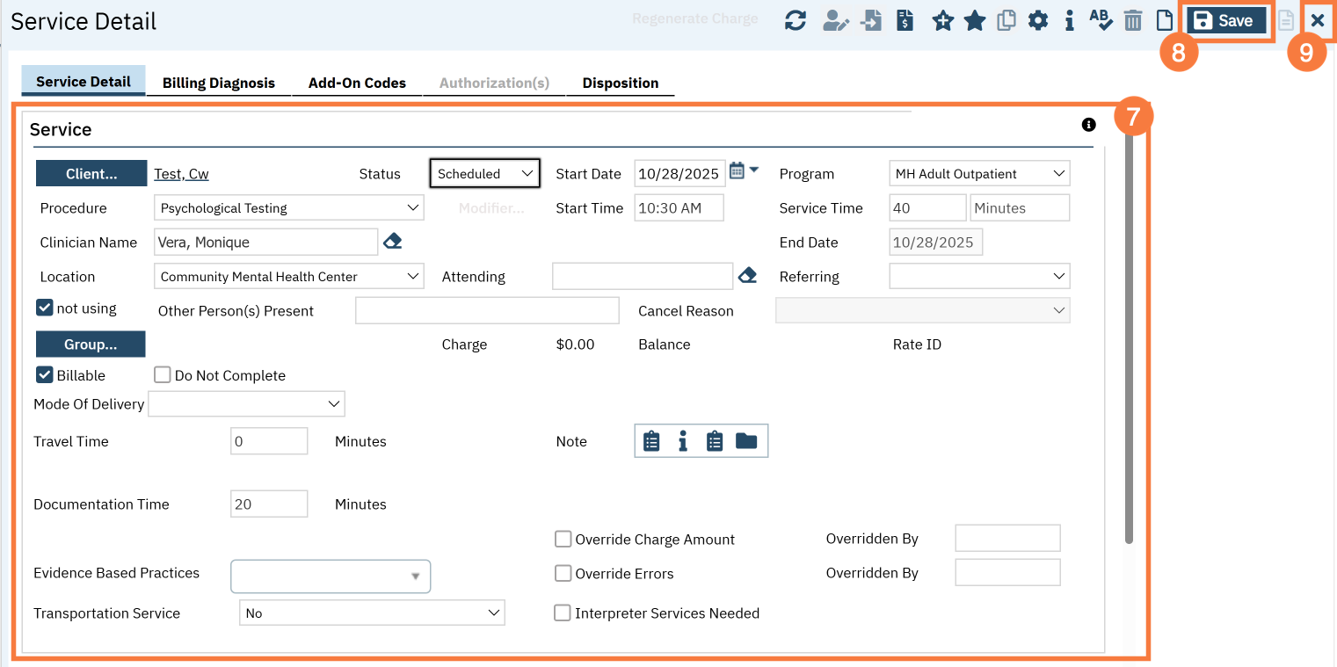This screenshot has width=1337, height=667.
Task: Click the Save button
Action: (x=1224, y=21)
